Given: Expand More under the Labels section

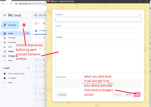Looking at the screenshot, I should coord(10,82).
